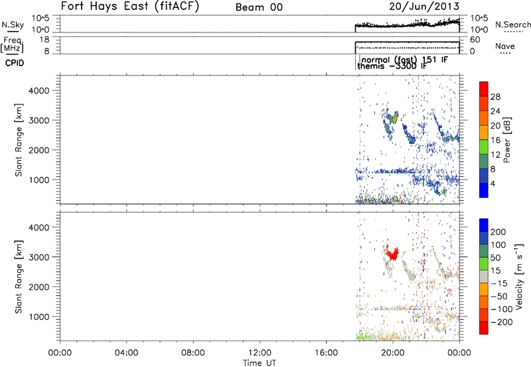Click the "Power [dB]" colorbar title

[506, 140]
